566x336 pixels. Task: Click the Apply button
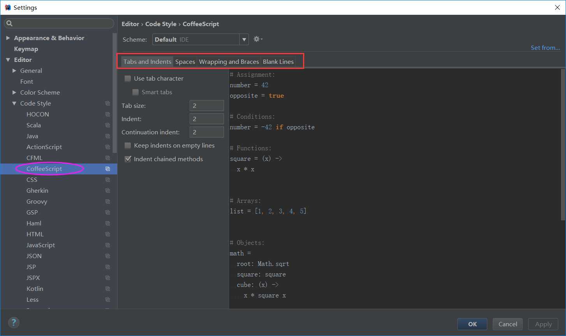543,324
